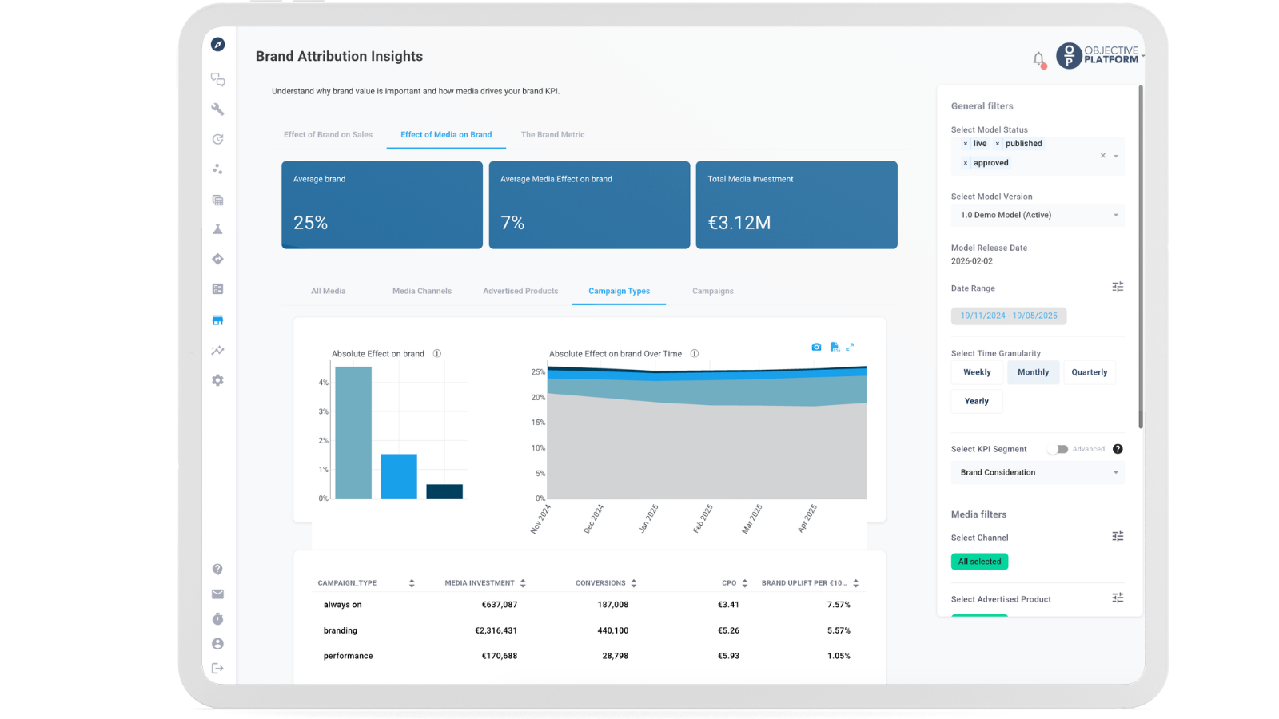Open the Campaigns tab
This screenshot has width=1279, height=719.
713,291
